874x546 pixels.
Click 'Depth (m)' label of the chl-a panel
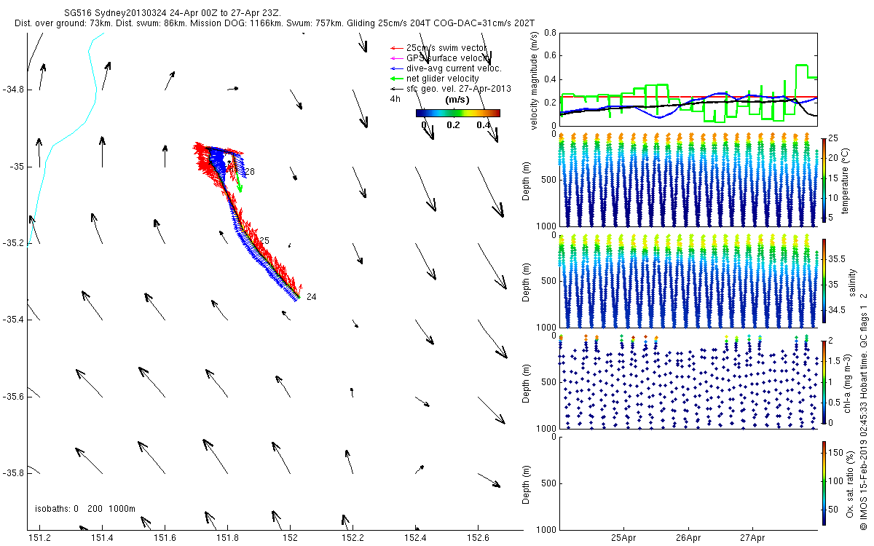[x=527, y=383]
